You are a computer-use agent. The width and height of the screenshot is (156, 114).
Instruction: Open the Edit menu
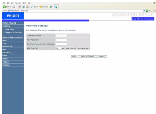(8, 3)
